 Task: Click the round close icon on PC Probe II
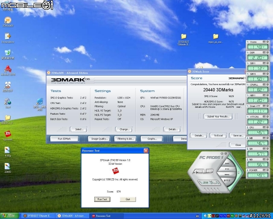(226, 153)
